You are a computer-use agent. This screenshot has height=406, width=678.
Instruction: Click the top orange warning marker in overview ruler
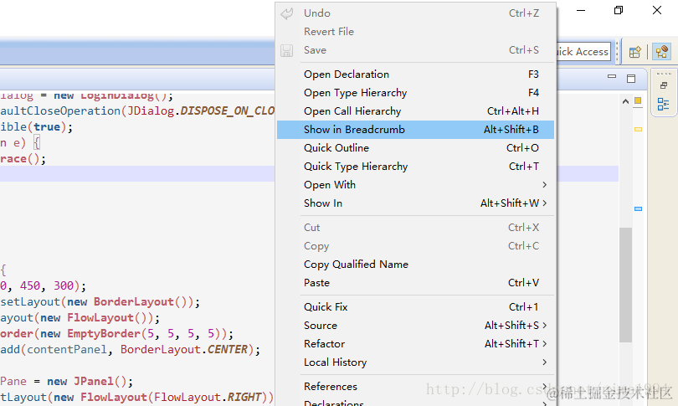pos(638,100)
